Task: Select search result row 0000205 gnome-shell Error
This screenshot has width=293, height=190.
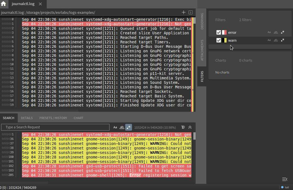Action: tap(106, 175)
